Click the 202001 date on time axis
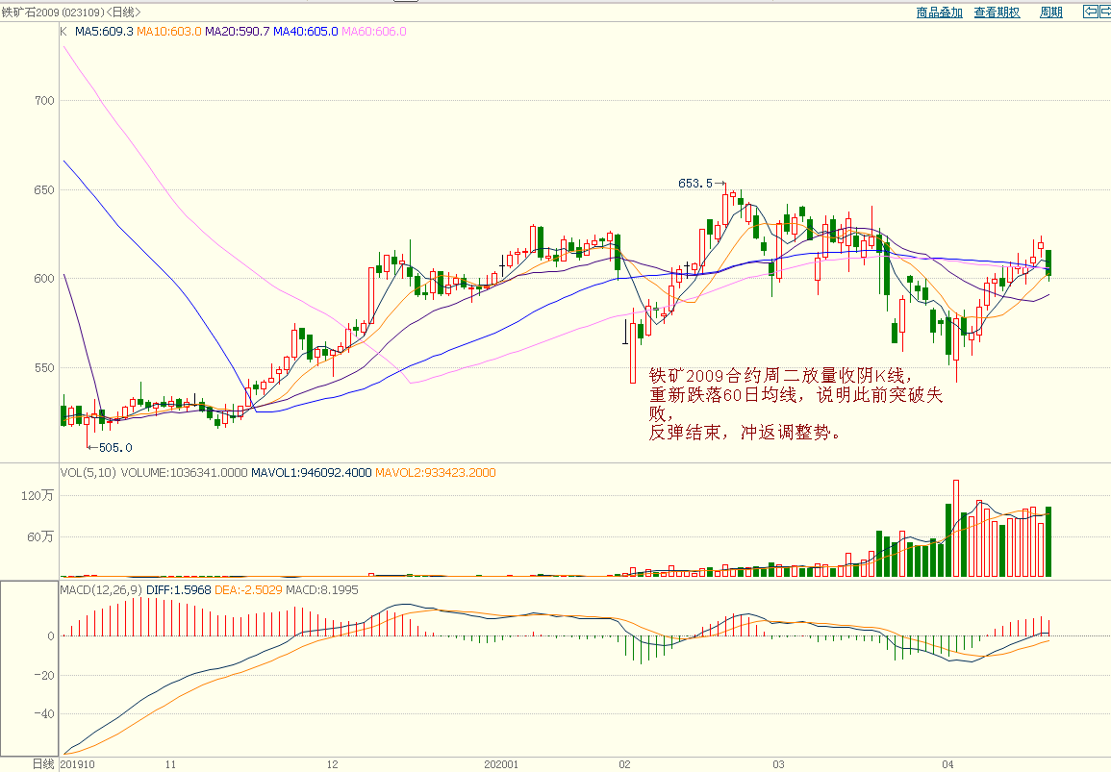1111x772 pixels. pyautogui.click(x=501, y=764)
